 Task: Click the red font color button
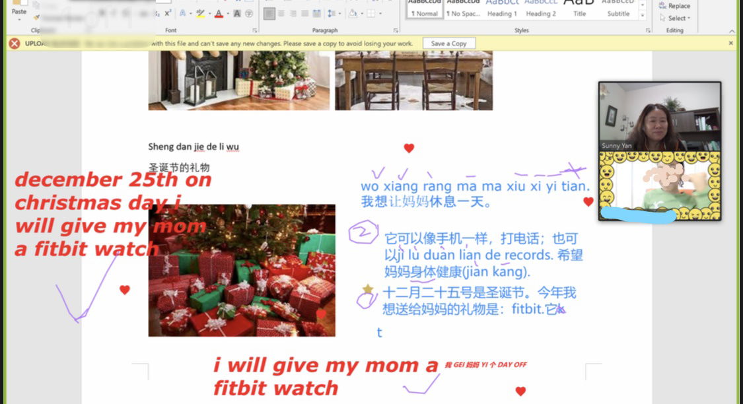coord(219,13)
